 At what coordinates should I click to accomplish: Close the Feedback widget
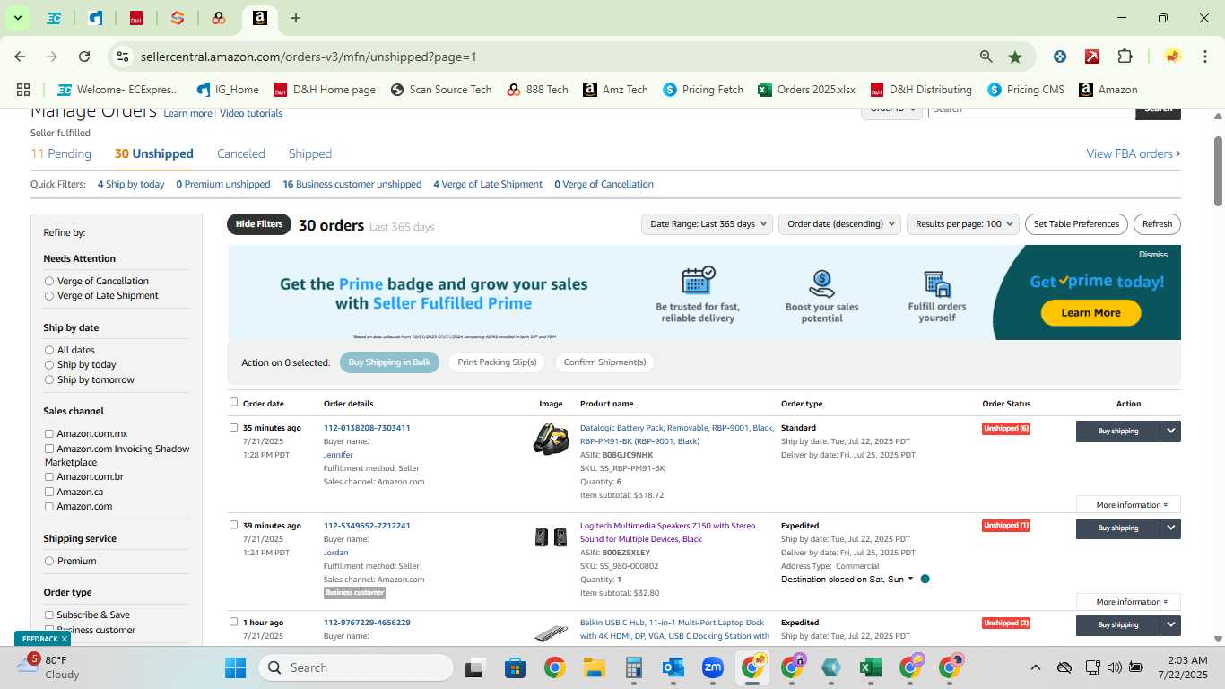pos(65,639)
